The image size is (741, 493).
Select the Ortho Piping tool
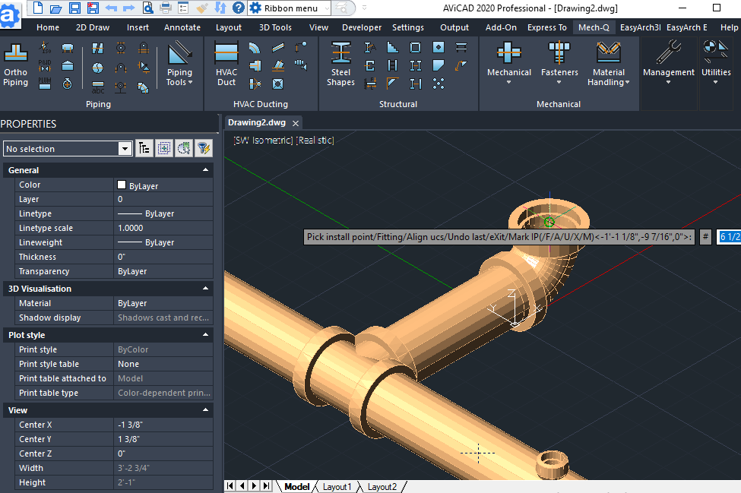(15, 64)
